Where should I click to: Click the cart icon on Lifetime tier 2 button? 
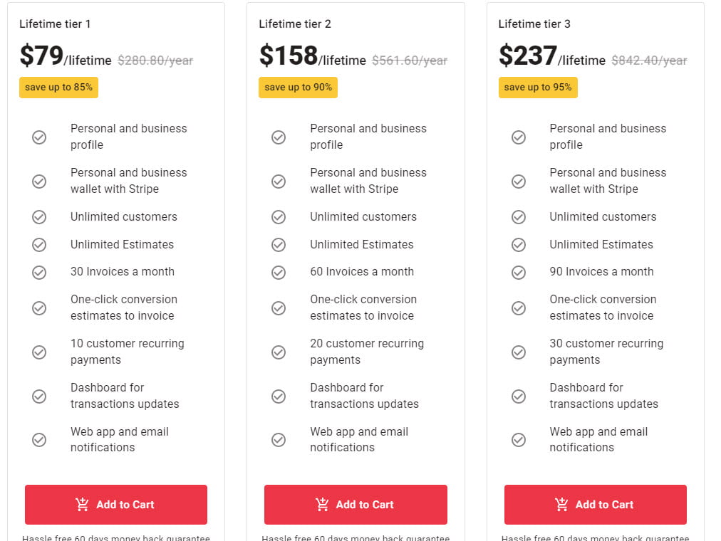tap(321, 505)
